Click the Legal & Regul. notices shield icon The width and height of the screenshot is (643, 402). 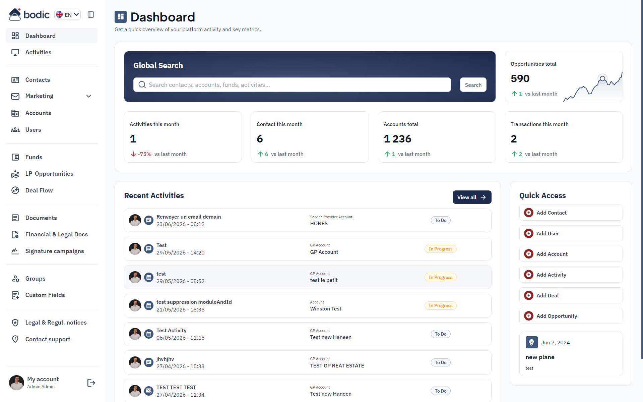[15, 323]
